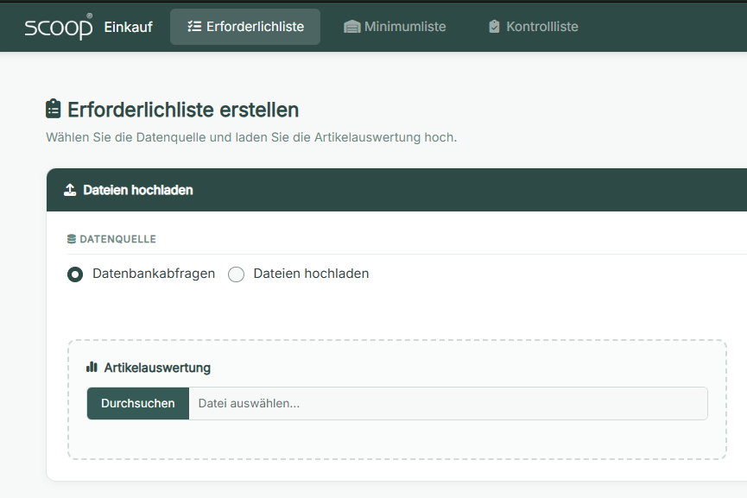The width and height of the screenshot is (747, 498).
Task: Click the Artikelauswertung label
Action: point(157,368)
